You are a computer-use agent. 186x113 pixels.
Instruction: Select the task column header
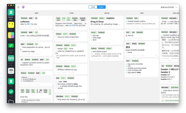click(x=36, y=13)
